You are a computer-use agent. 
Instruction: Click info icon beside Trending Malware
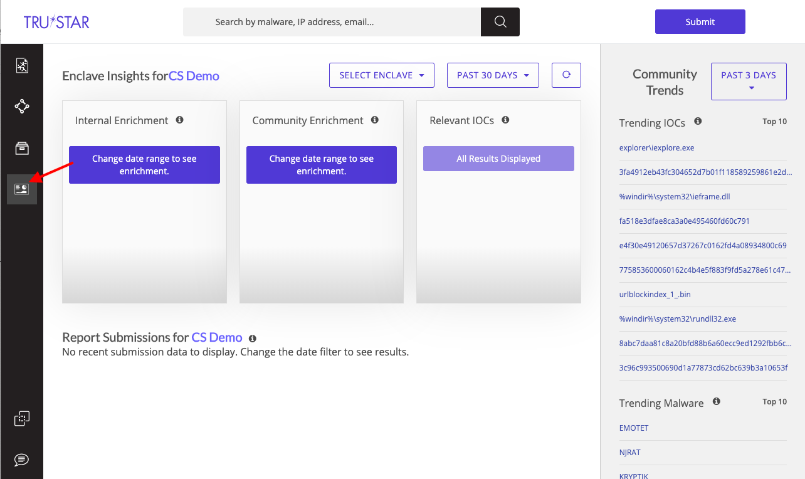pos(717,401)
